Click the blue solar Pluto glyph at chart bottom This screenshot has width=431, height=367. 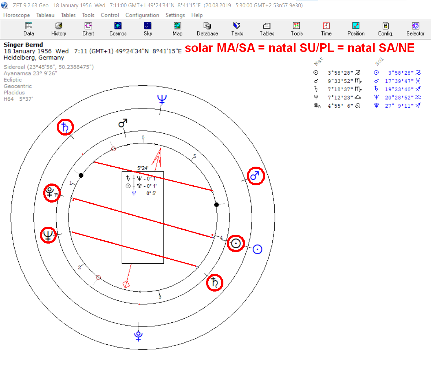[x=138, y=336]
